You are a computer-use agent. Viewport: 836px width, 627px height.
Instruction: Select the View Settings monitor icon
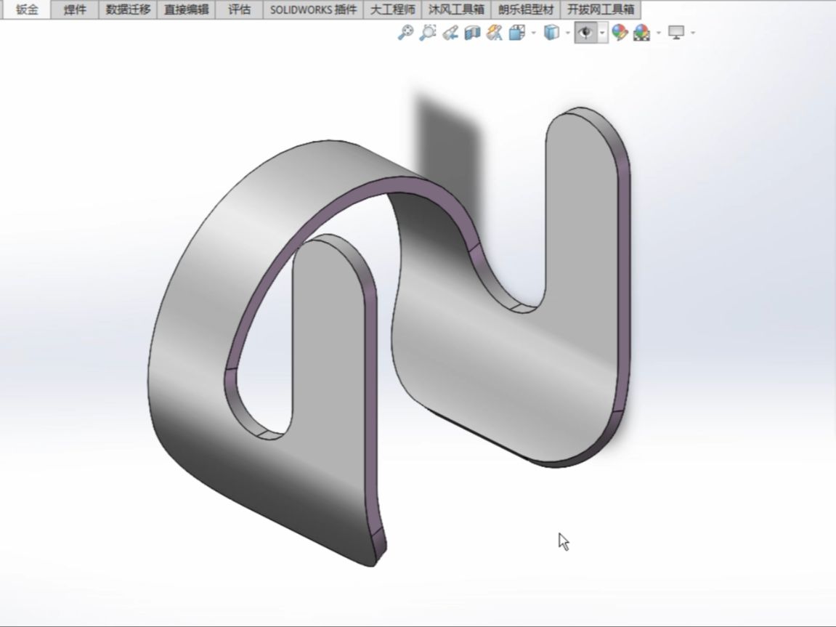(675, 33)
